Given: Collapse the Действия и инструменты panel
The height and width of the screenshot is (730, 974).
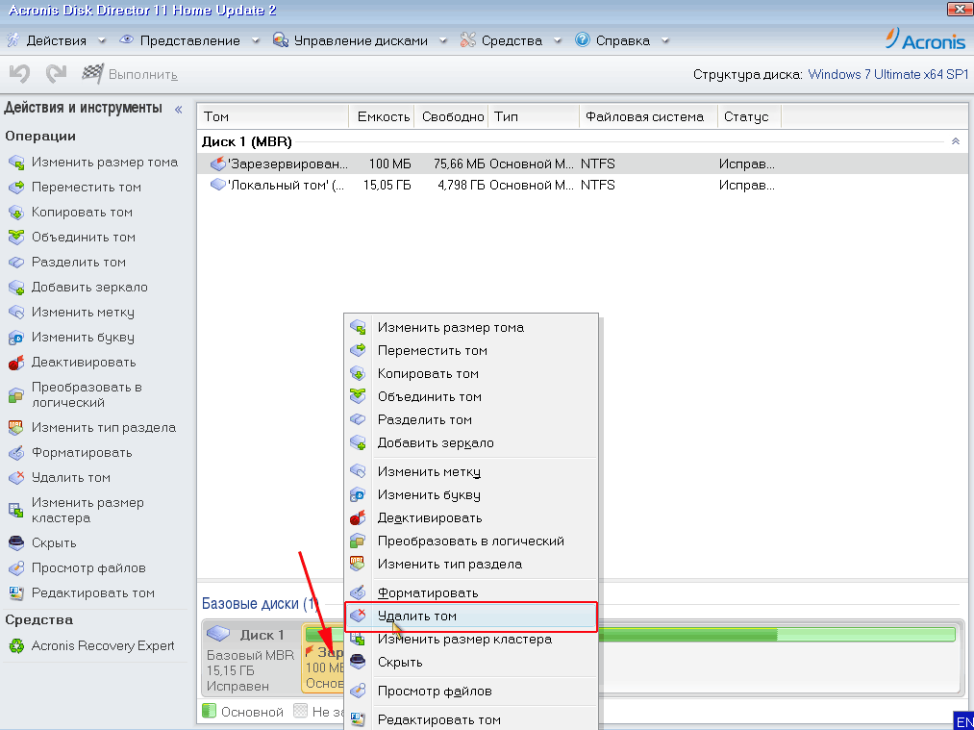Looking at the screenshot, I should 178,110.
